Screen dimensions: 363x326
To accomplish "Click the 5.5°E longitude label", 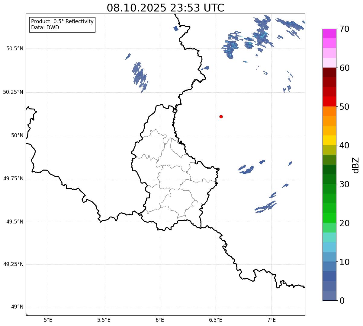I will [104, 320].
